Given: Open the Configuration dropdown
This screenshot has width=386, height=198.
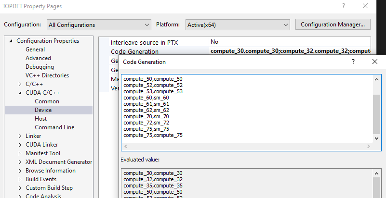Looking at the screenshot, I should pyautogui.click(x=99, y=25).
